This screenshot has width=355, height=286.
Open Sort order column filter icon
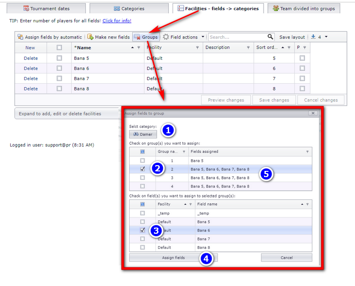pyautogui.click(x=289, y=47)
